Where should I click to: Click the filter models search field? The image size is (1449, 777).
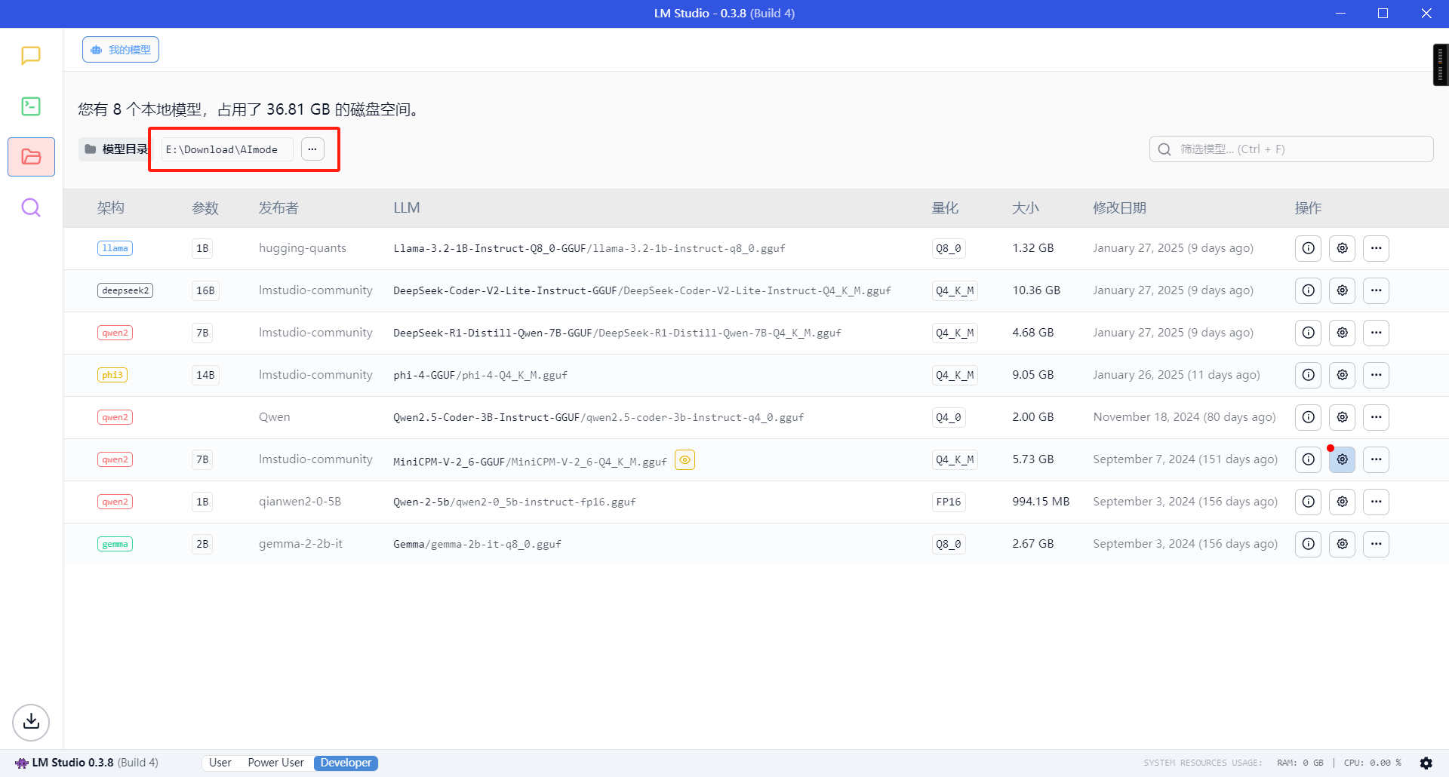(1291, 149)
